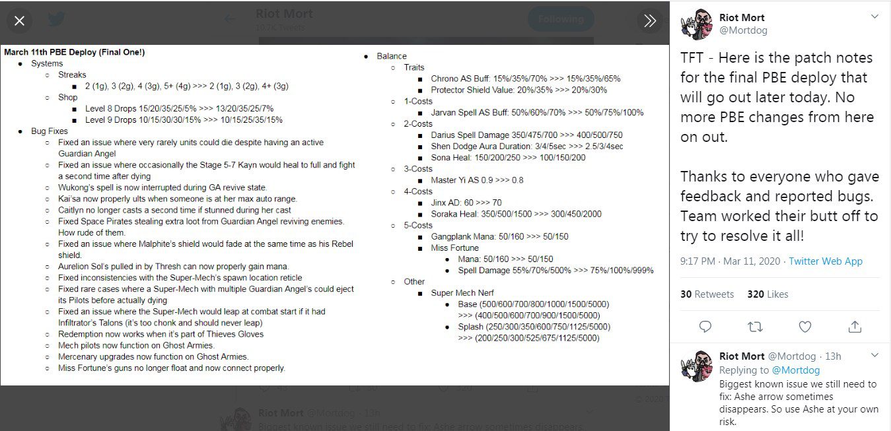The image size is (891, 431).
Task: Toggle the Following button
Action: [x=560, y=19]
